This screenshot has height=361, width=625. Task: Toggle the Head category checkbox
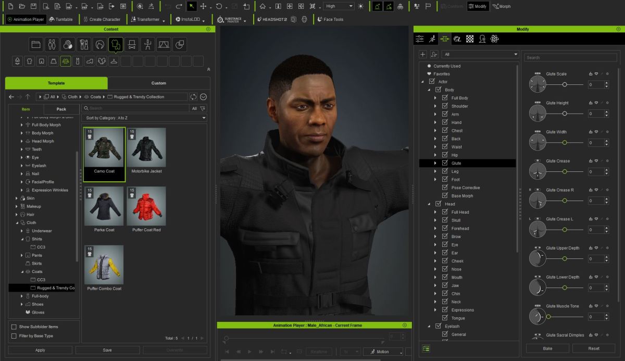(x=438, y=204)
